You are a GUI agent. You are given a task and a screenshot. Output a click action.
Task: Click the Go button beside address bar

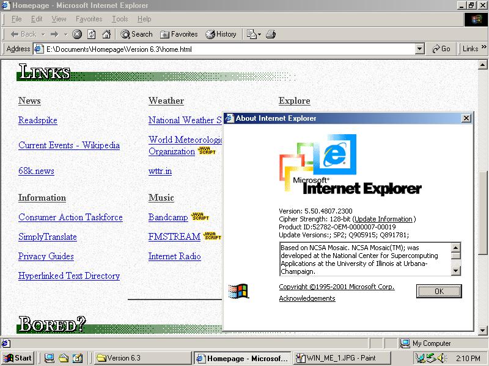pos(441,49)
